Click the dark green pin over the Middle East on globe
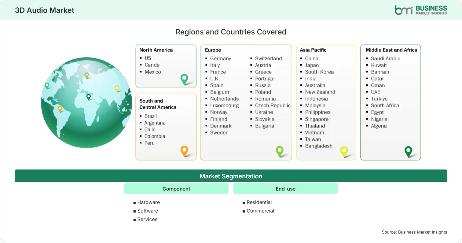The width and height of the screenshot is (462, 243). (89, 97)
